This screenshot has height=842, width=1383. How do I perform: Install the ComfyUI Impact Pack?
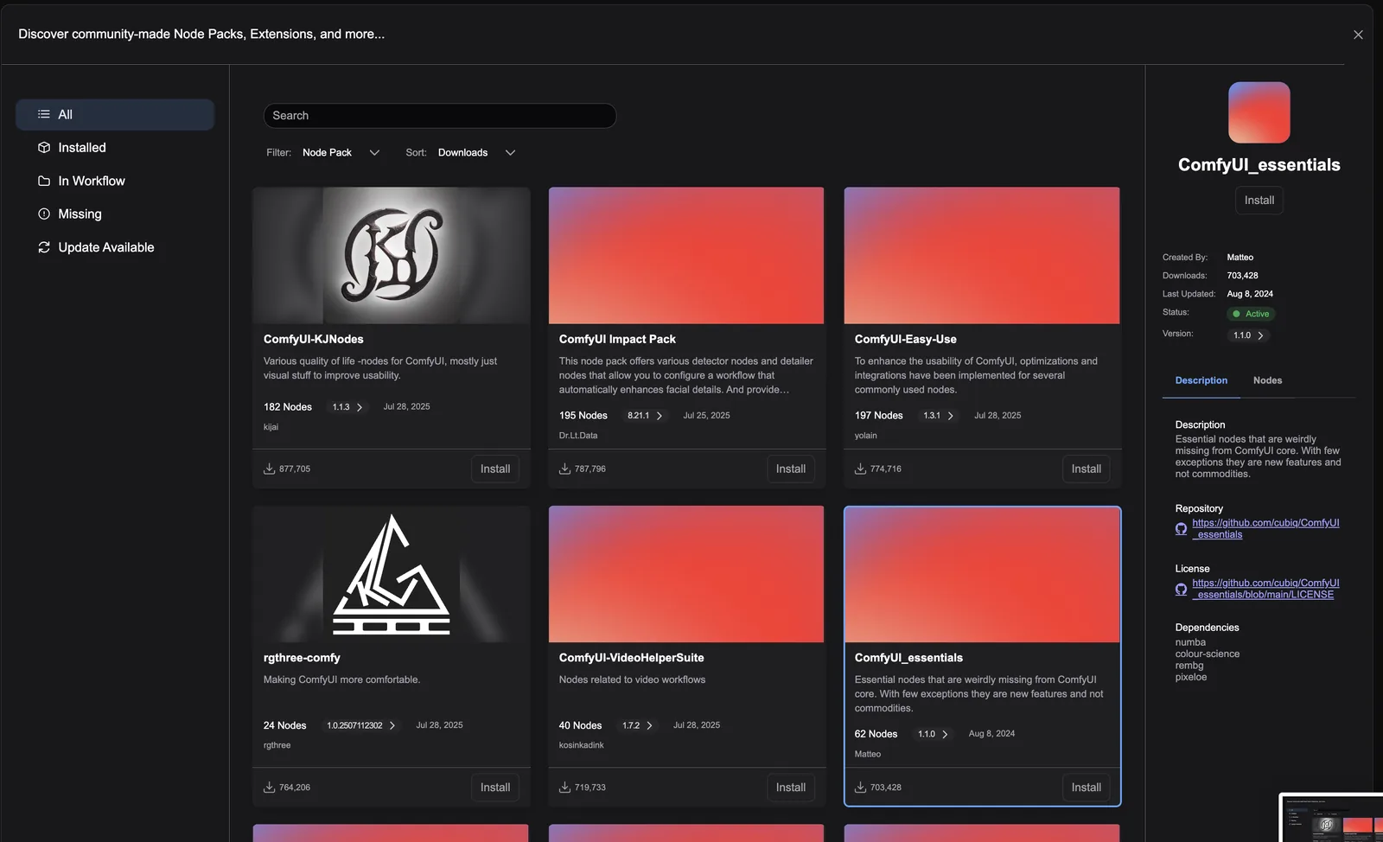pos(791,469)
